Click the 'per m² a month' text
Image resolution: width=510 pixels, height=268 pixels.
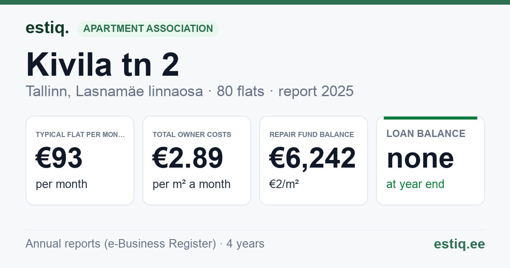(192, 184)
